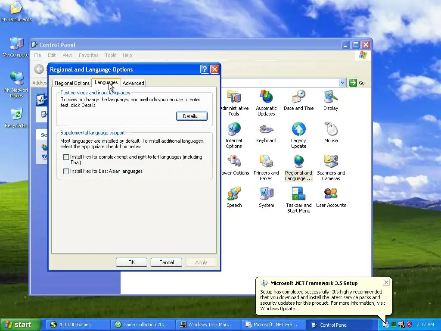Click the dialog's question mark help button
The height and width of the screenshot is (331, 441).
[x=205, y=69]
